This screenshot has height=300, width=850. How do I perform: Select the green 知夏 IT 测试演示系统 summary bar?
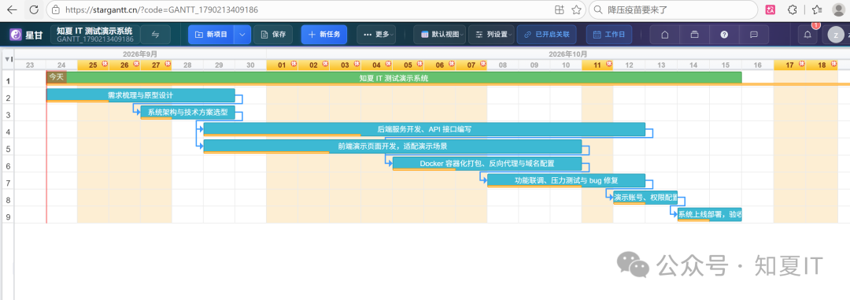click(x=394, y=78)
